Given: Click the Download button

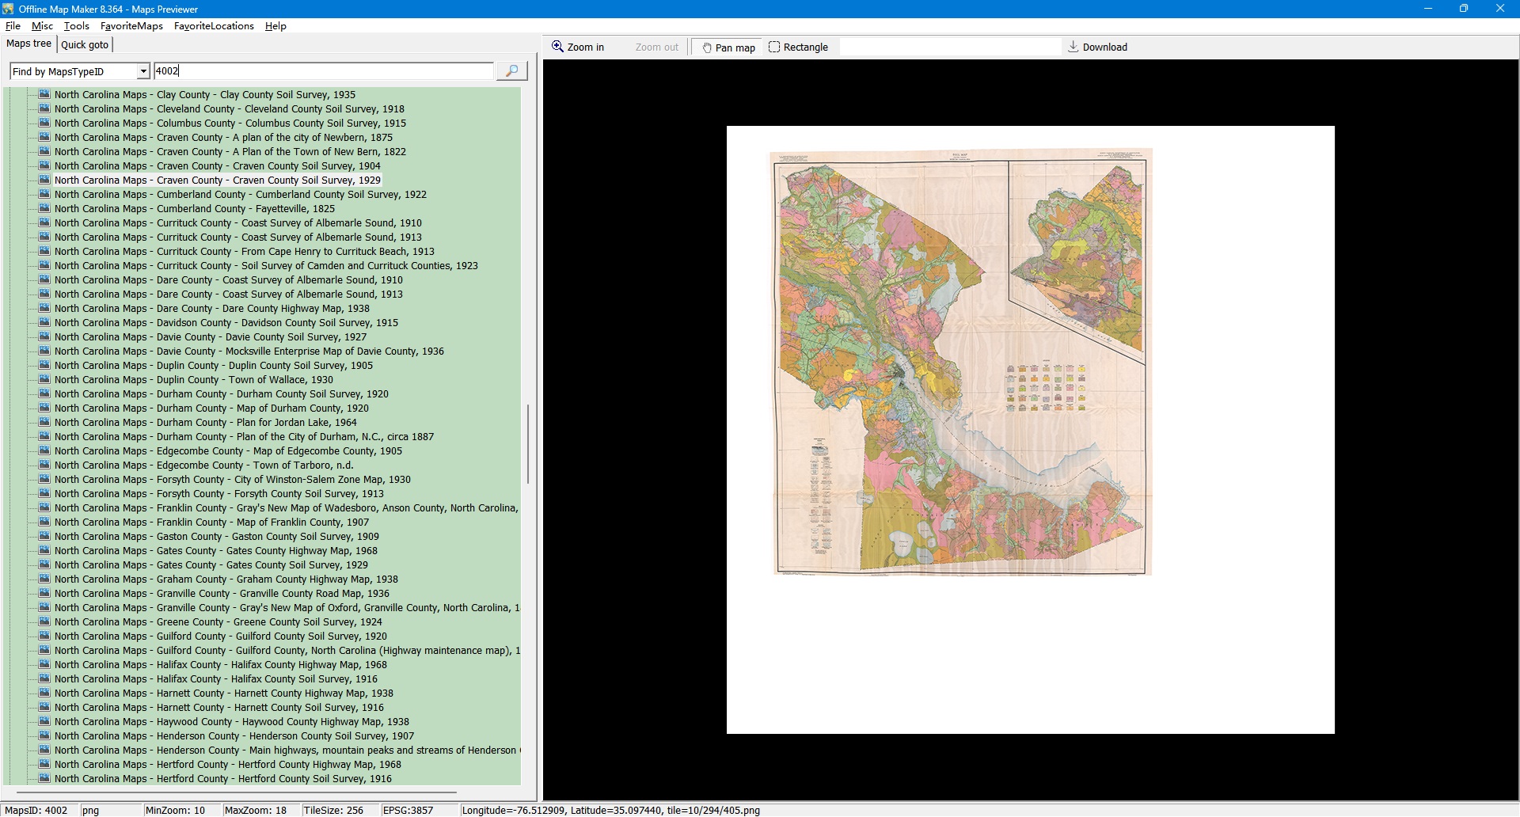Looking at the screenshot, I should pos(1097,47).
